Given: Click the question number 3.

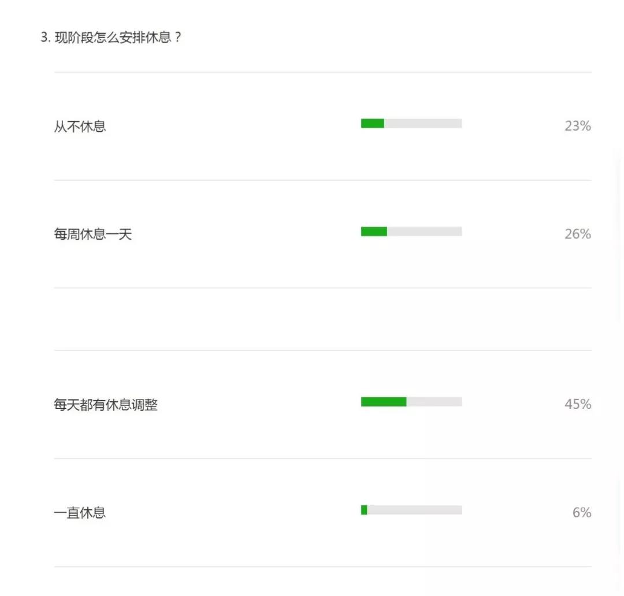Looking at the screenshot, I should 45,38.
